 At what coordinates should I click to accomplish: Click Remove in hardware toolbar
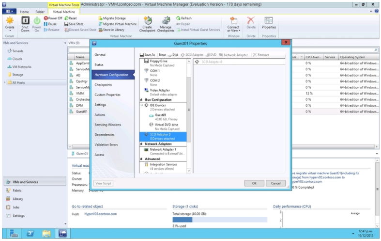click(x=261, y=55)
